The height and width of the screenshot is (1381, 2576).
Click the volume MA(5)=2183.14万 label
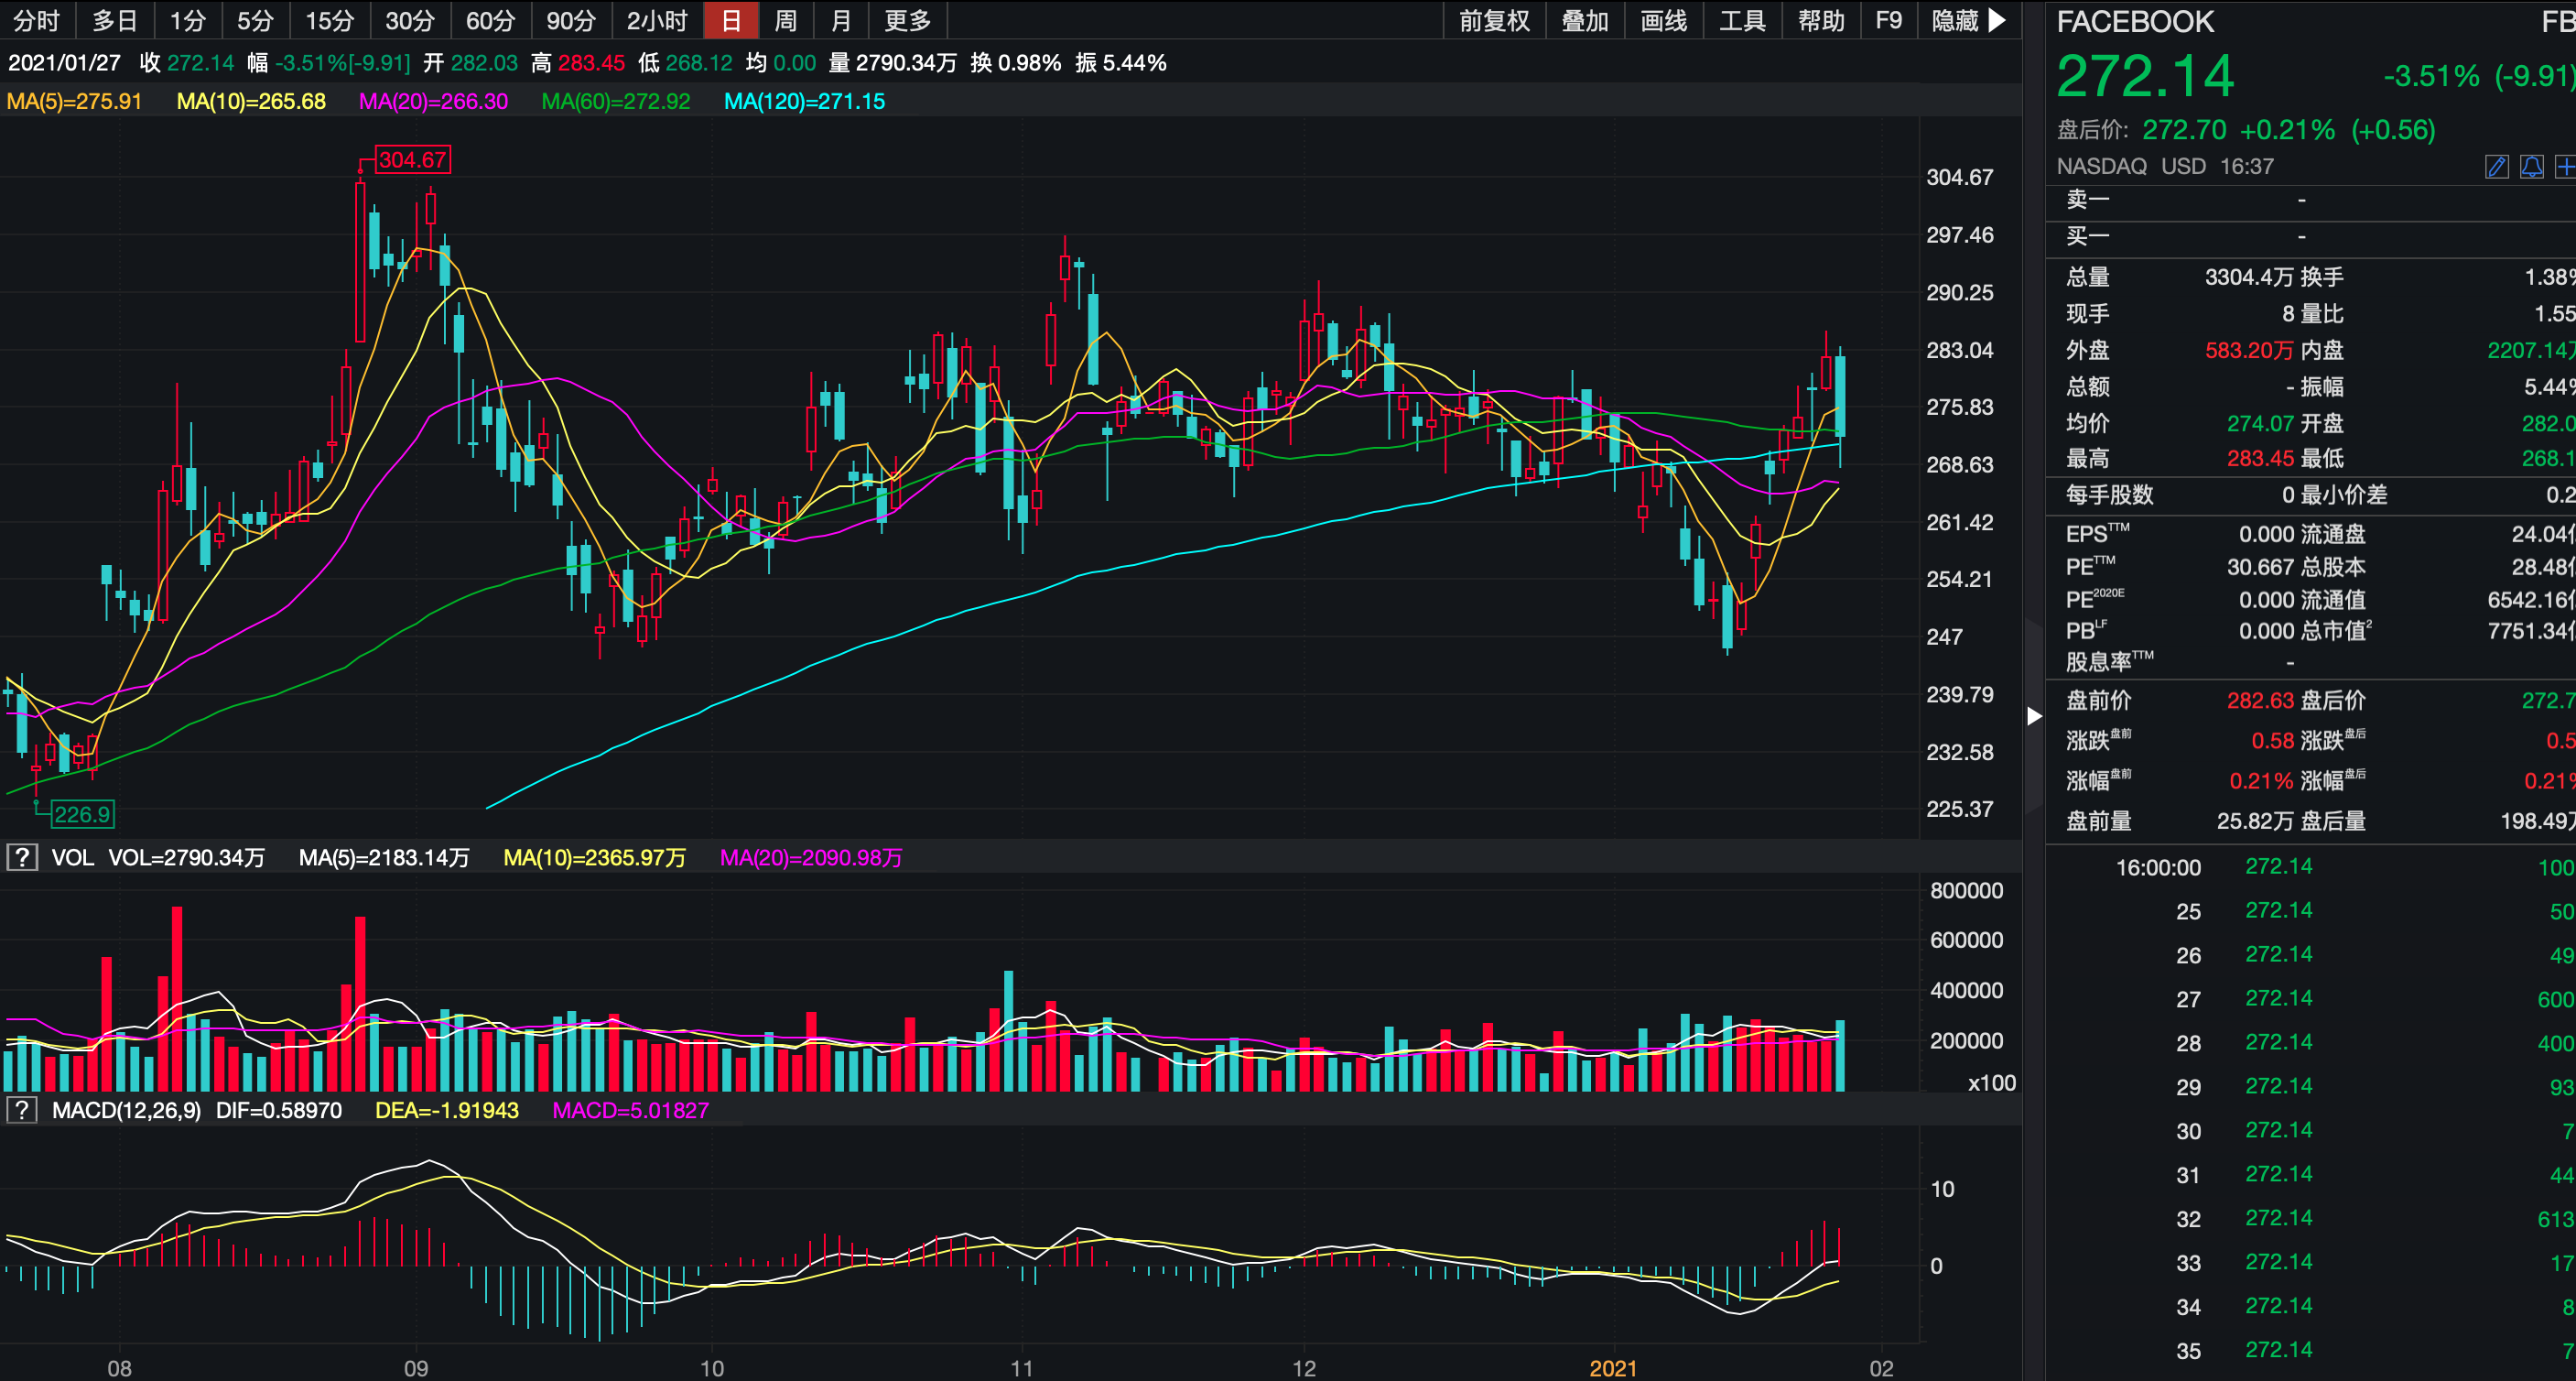click(384, 857)
